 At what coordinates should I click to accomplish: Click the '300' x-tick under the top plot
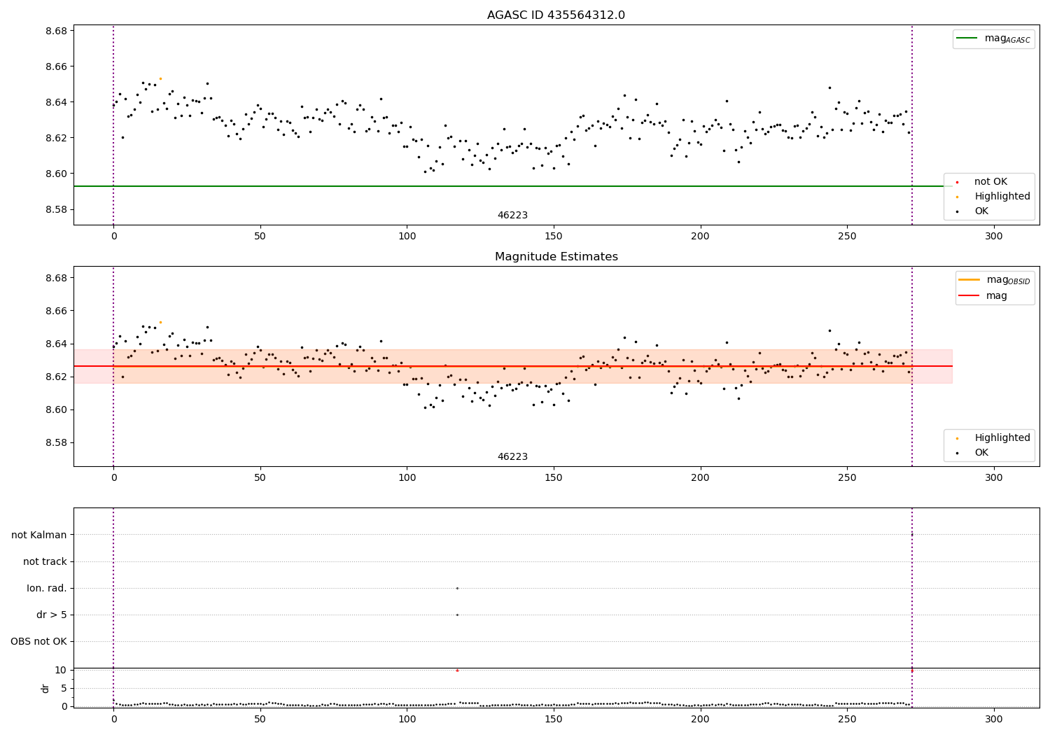point(994,237)
